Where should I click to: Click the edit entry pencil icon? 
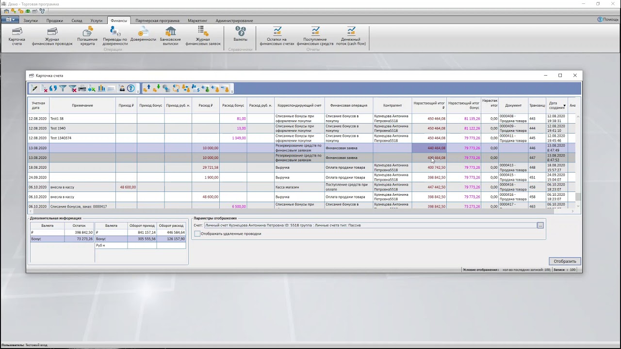[x=34, y=88]
